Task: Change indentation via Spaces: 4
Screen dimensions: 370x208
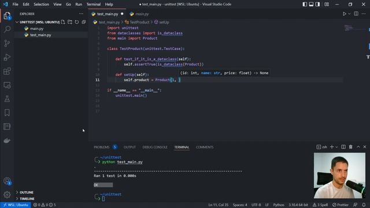Action: click(240, 205)
